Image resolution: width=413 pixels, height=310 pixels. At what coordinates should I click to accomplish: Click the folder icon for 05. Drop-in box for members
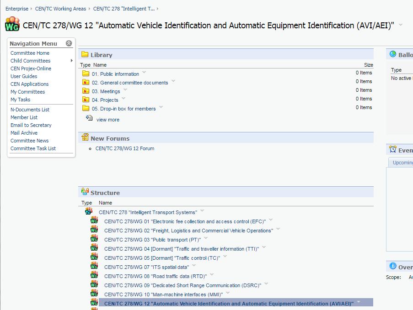point(86,108)
